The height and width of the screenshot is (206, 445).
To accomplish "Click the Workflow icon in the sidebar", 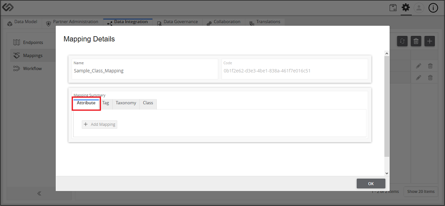I will (x=17, y=68).
